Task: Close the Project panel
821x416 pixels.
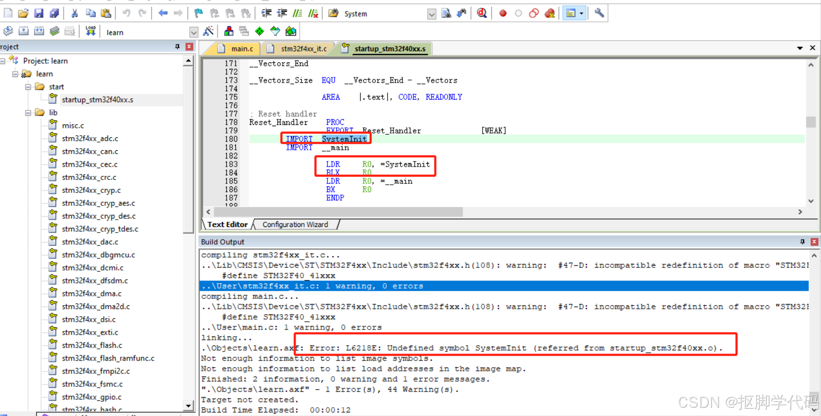Action: point(189,47)
